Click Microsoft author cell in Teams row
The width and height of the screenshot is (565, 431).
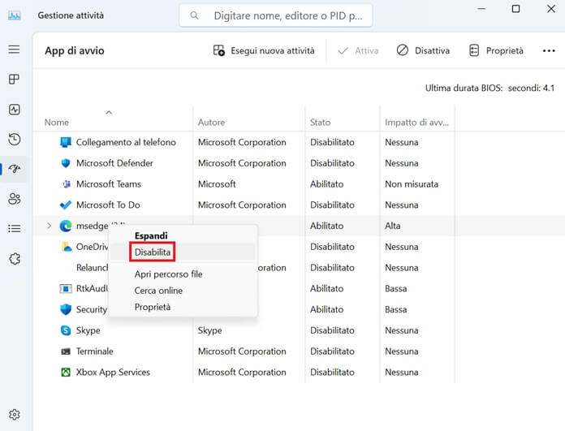tap(217, 183)
